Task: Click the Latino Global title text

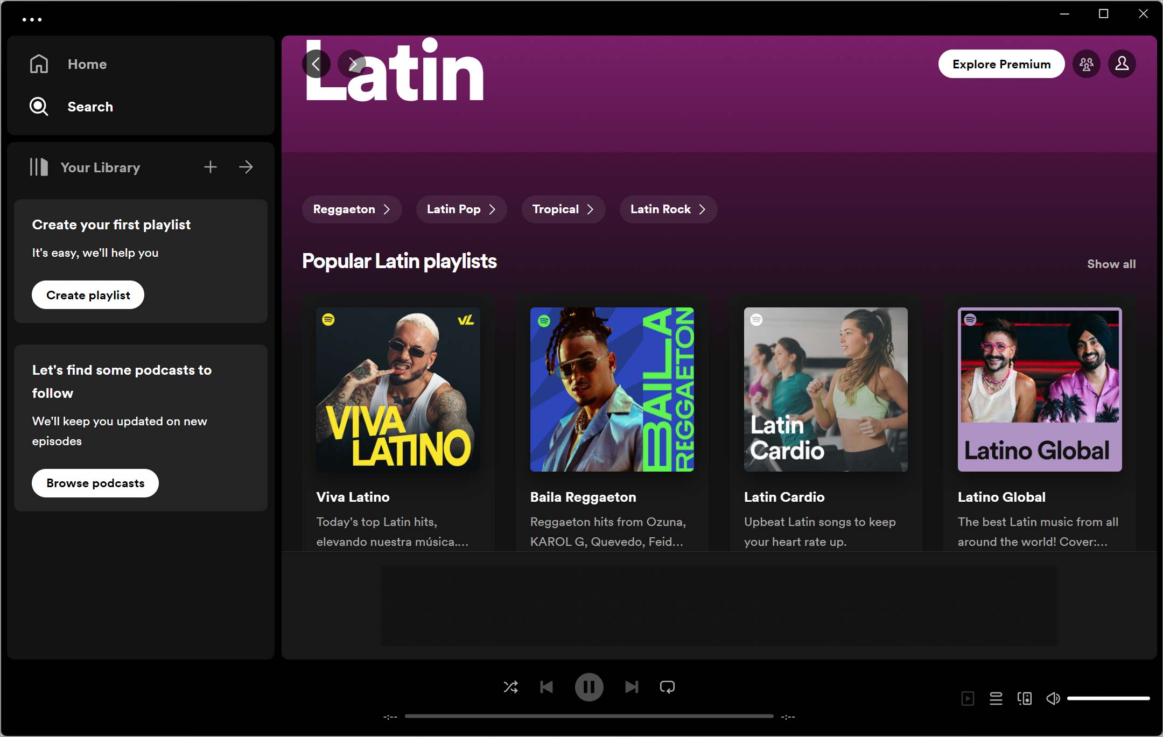Action: [1001, 497]
